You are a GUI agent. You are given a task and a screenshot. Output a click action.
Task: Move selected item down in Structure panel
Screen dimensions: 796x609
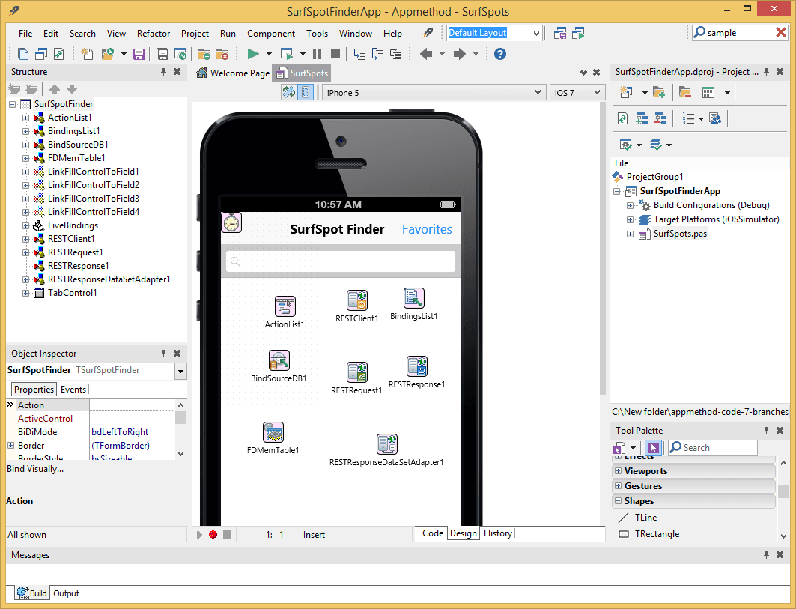tap(72, 89)
